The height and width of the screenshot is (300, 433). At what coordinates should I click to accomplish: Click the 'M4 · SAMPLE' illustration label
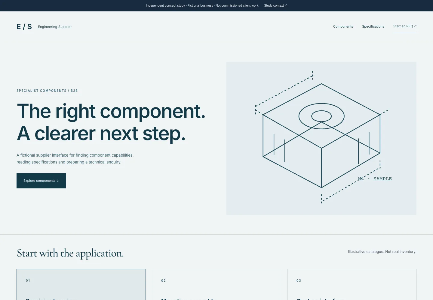(x=375, y=179)
